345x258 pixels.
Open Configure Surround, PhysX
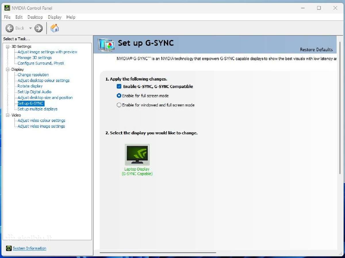(41, 63)
